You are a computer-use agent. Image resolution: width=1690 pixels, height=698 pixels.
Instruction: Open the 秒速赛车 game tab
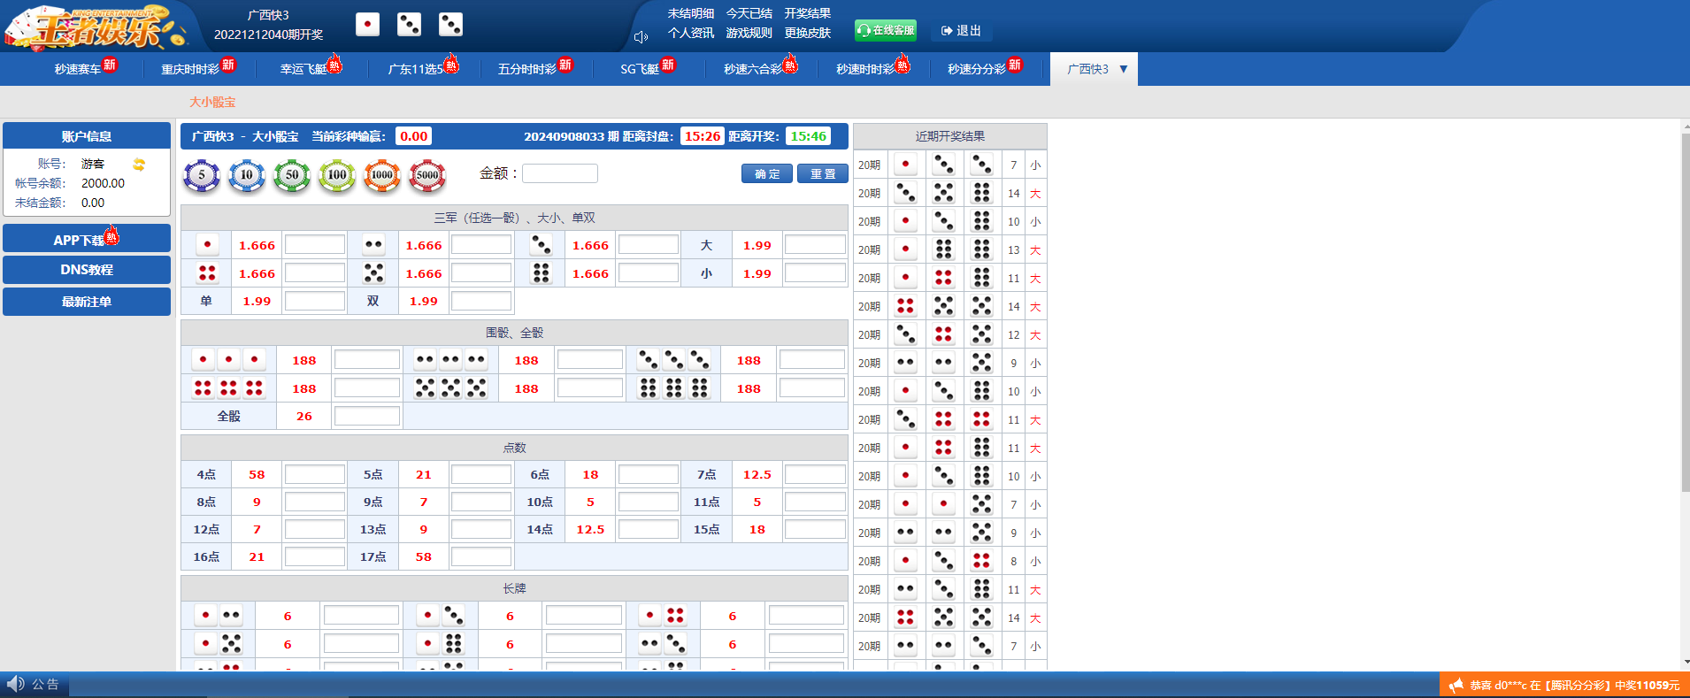click(78, 69)
